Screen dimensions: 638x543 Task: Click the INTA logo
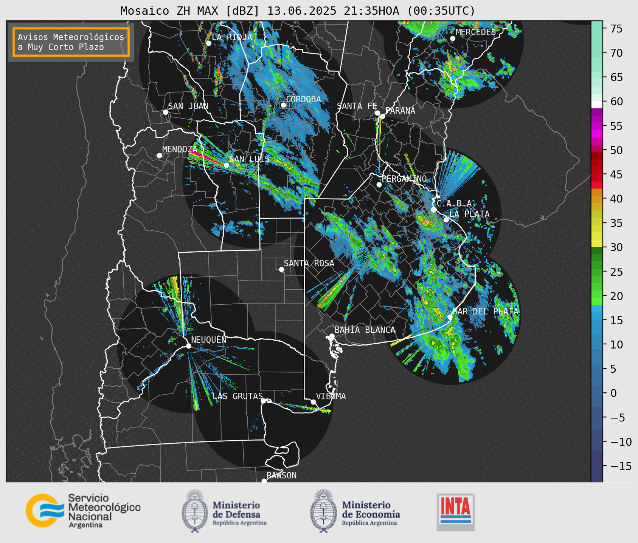[456, 512]
